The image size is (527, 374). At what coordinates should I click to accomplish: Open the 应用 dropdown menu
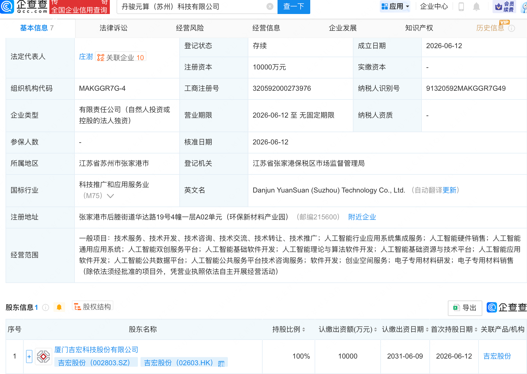pyautogui.click(x=395, y=6)
